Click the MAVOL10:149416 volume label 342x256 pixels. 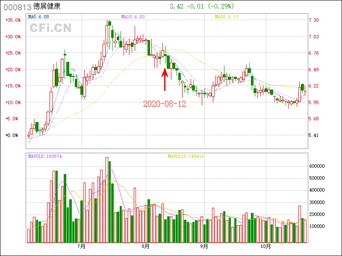(x=186, y=156)
